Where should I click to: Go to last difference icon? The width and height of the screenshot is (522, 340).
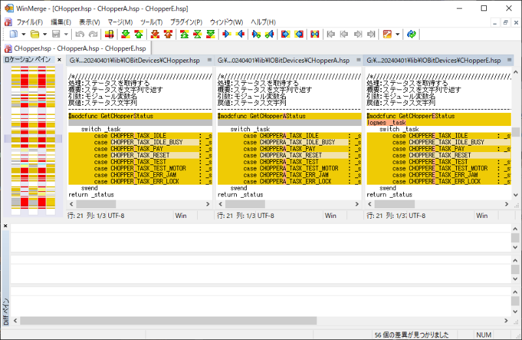[x=210, y=34]
